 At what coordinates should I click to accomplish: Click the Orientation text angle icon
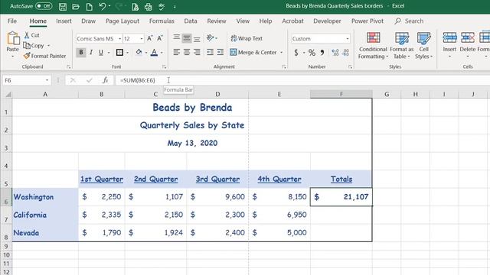(211, 38)
